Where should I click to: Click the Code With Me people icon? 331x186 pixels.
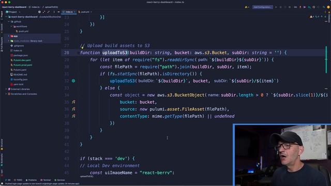coord(246,7)
